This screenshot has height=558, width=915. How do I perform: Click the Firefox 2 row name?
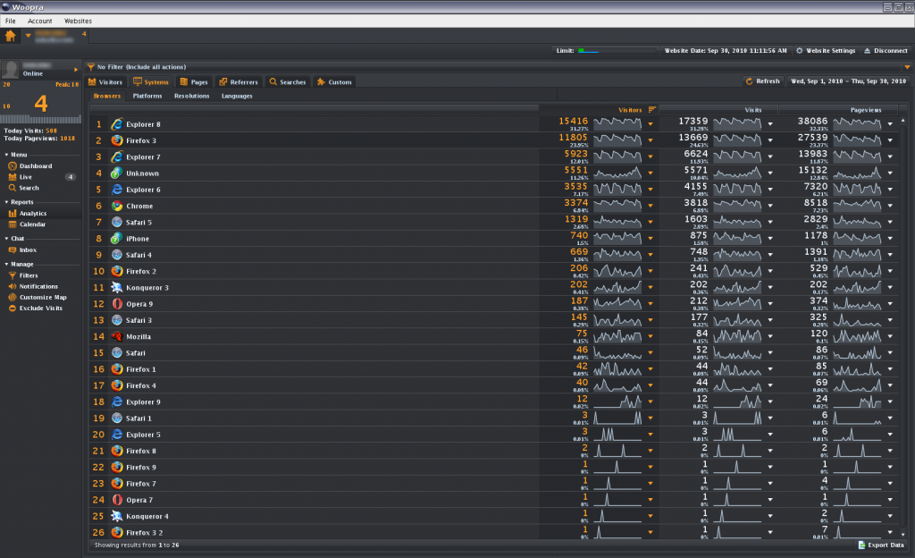[x=141, y=272]
